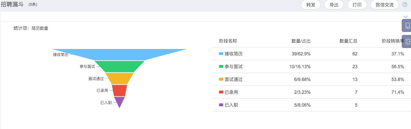Select the red 已录用 funnel segment
The image size is (411, 129).
click(x=119, y=90)
